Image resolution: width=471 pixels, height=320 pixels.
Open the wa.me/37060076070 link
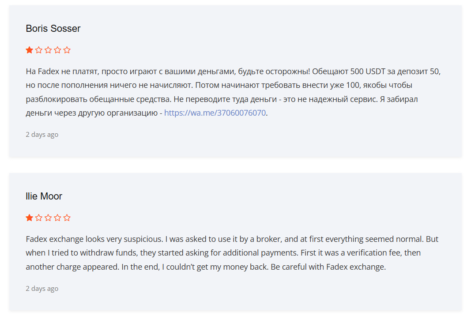pyautogui.click(x=215, y=113)
